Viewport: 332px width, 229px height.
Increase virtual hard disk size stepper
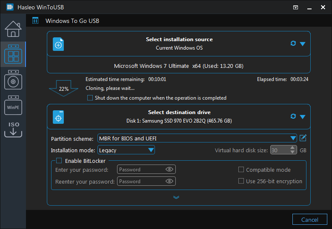(292, 148)
